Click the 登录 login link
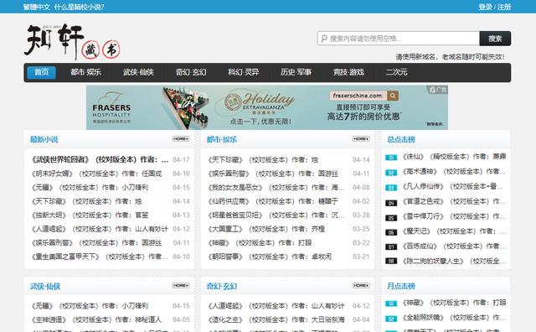The height and width of the screenshot is (332, 536). (485, 7)
